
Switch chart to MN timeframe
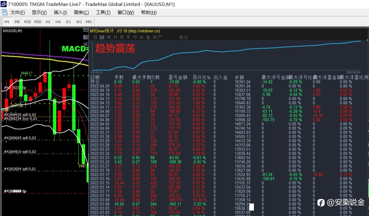click(89, 22)
